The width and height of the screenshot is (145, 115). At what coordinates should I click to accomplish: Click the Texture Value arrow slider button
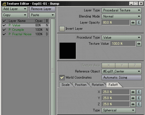coord(139,44)
